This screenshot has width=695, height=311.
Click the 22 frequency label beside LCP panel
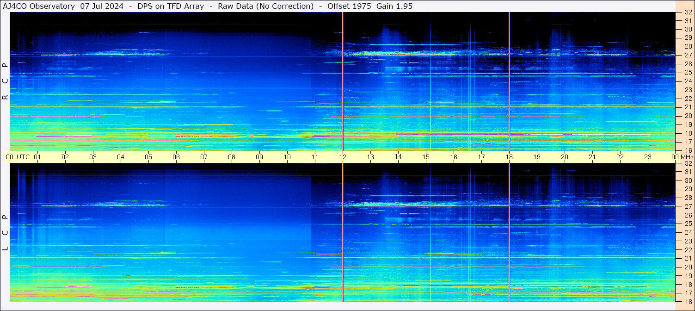(688, 249)
